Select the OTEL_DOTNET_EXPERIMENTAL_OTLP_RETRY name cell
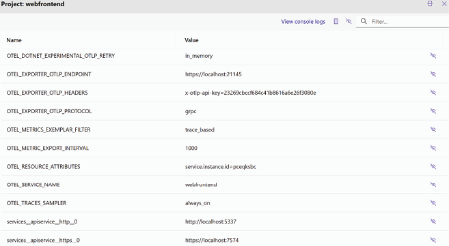Image resolution: width=449 pixels, height=246 pixels. click(61, 56)
